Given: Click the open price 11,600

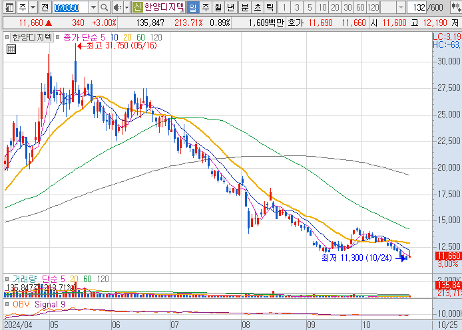Looking at the screenshot, I should tap(395, 23).
